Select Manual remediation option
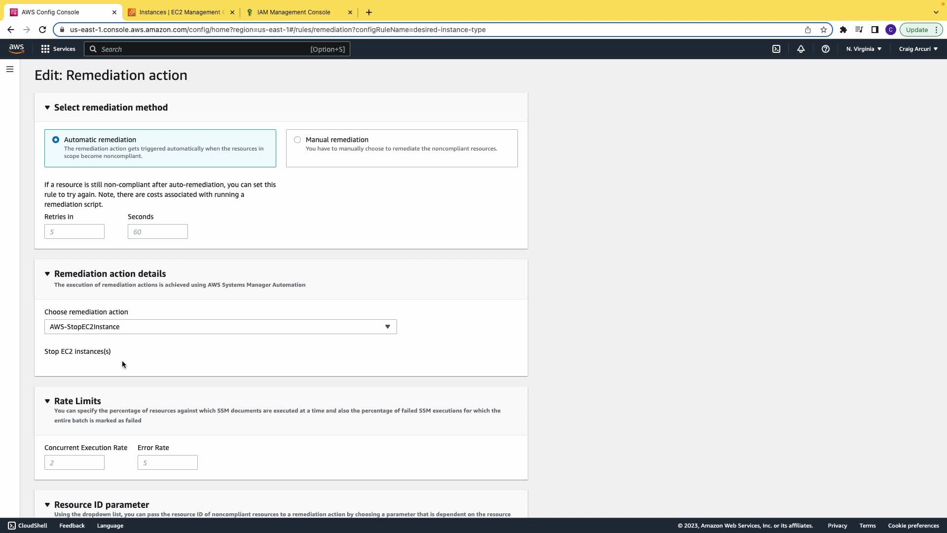947x533 pixels. tap(297, 140)
